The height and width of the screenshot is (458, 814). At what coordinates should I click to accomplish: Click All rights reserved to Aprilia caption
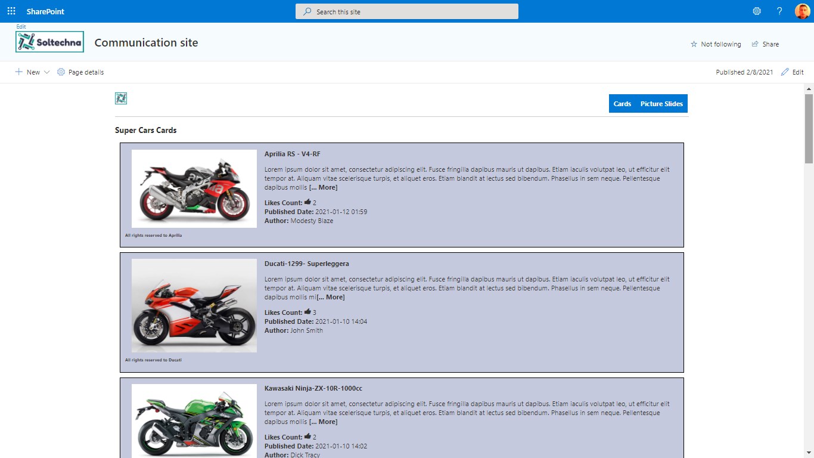tap(153, 235)
